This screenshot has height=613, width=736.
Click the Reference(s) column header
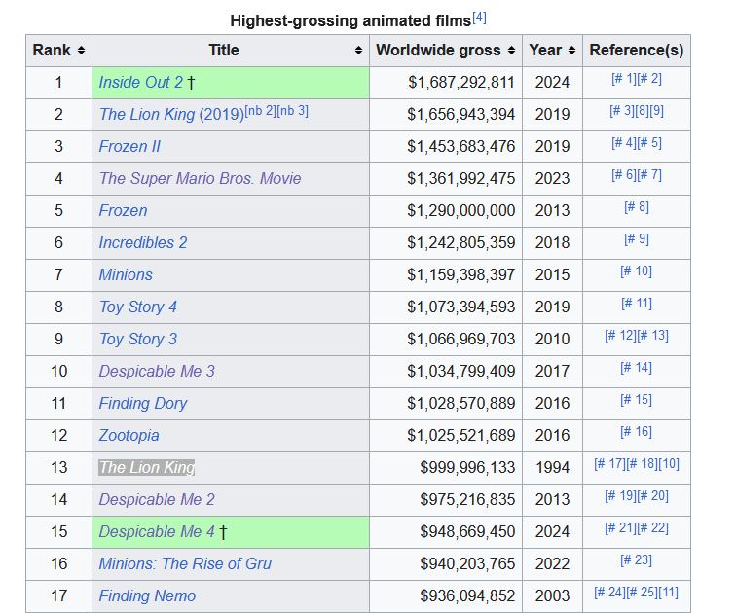pyautogui.click(x=636, y=51)
